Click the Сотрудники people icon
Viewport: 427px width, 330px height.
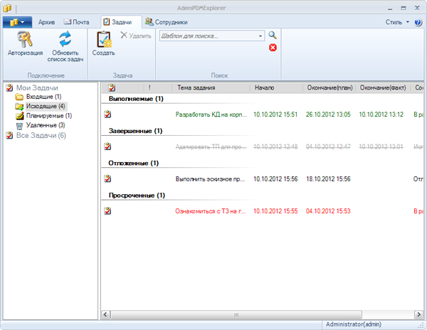pyautogui.click(x=149, y=22)
